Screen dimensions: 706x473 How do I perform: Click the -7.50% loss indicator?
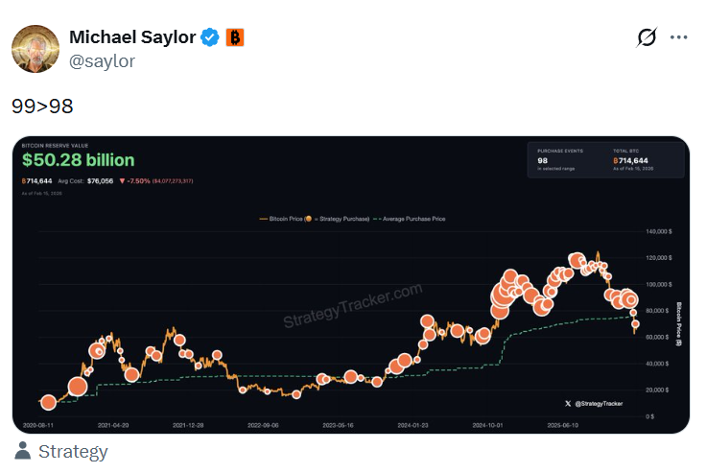click(x=140, y=179)
